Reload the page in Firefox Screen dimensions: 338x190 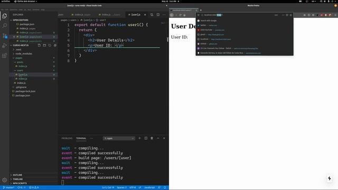(180, 15)
